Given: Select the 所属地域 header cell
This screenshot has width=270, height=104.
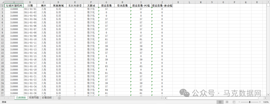Looking at the screenshot, I should tap(58, 5).
